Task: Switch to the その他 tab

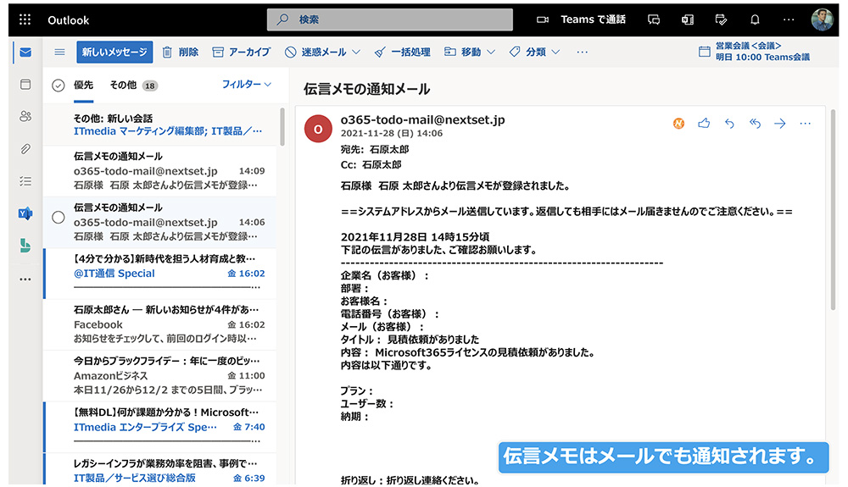Action: pos(133,86)
